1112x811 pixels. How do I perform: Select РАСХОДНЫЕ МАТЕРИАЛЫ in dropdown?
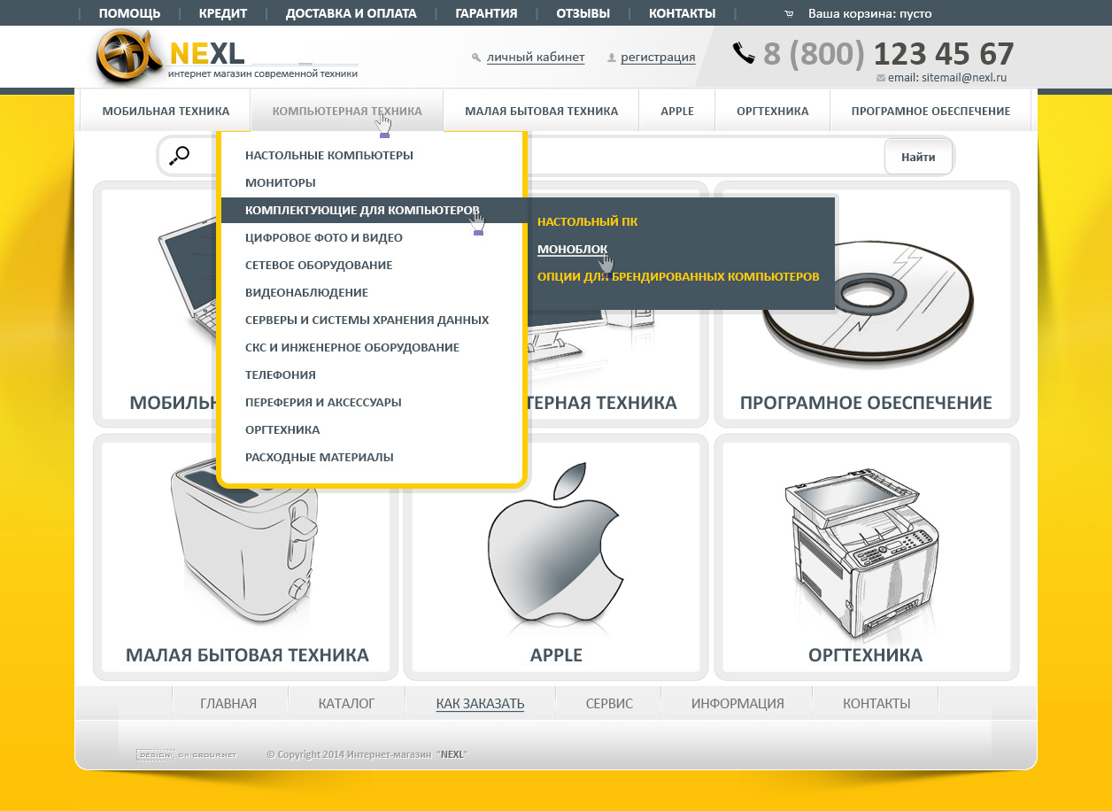tap(320, 457)
